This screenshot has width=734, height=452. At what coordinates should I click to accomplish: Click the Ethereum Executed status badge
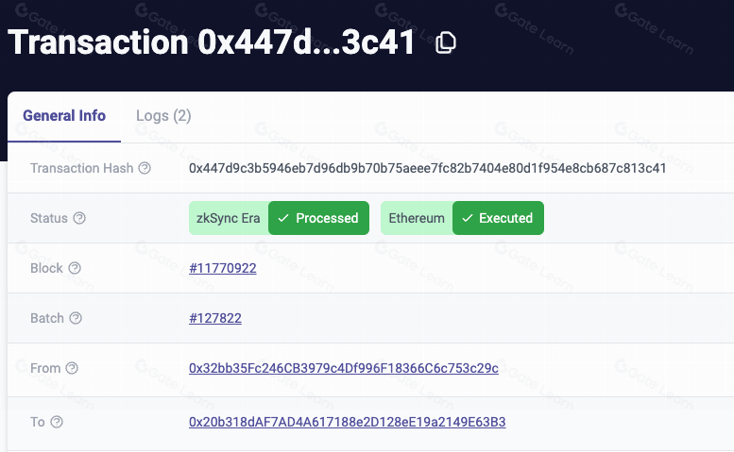coord(463,218)
